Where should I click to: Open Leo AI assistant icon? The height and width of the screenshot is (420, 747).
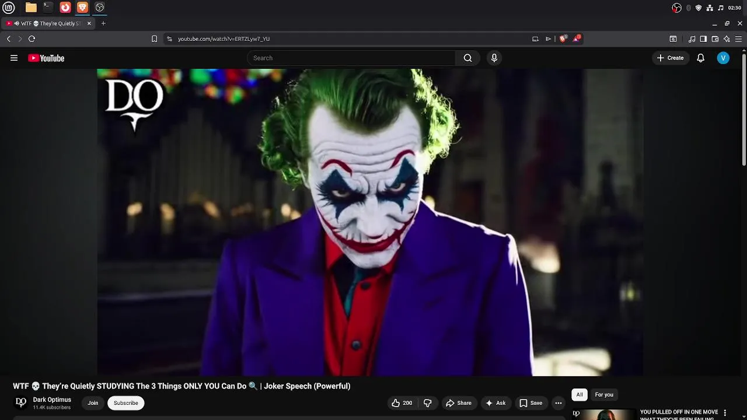tap(727, 38)
